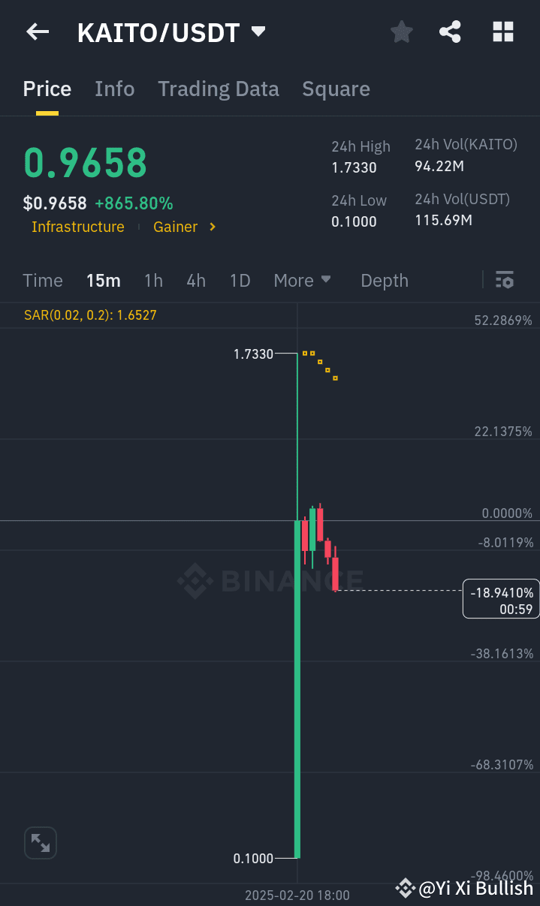This screenshot has width=540, height=906.
Task: Expand the More timeframes dropdown
Action: pos(302,280)
